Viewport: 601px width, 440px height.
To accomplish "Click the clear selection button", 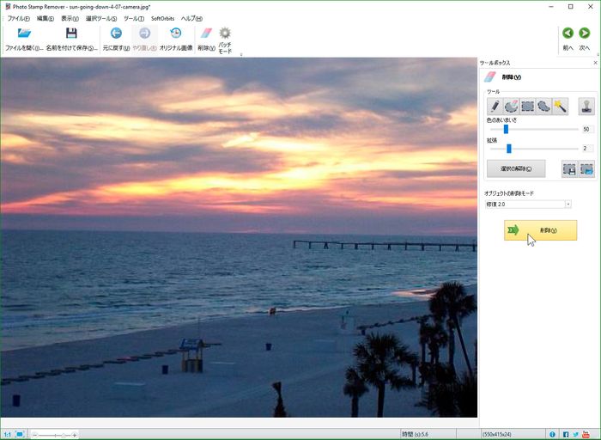I will coord(516,169).
